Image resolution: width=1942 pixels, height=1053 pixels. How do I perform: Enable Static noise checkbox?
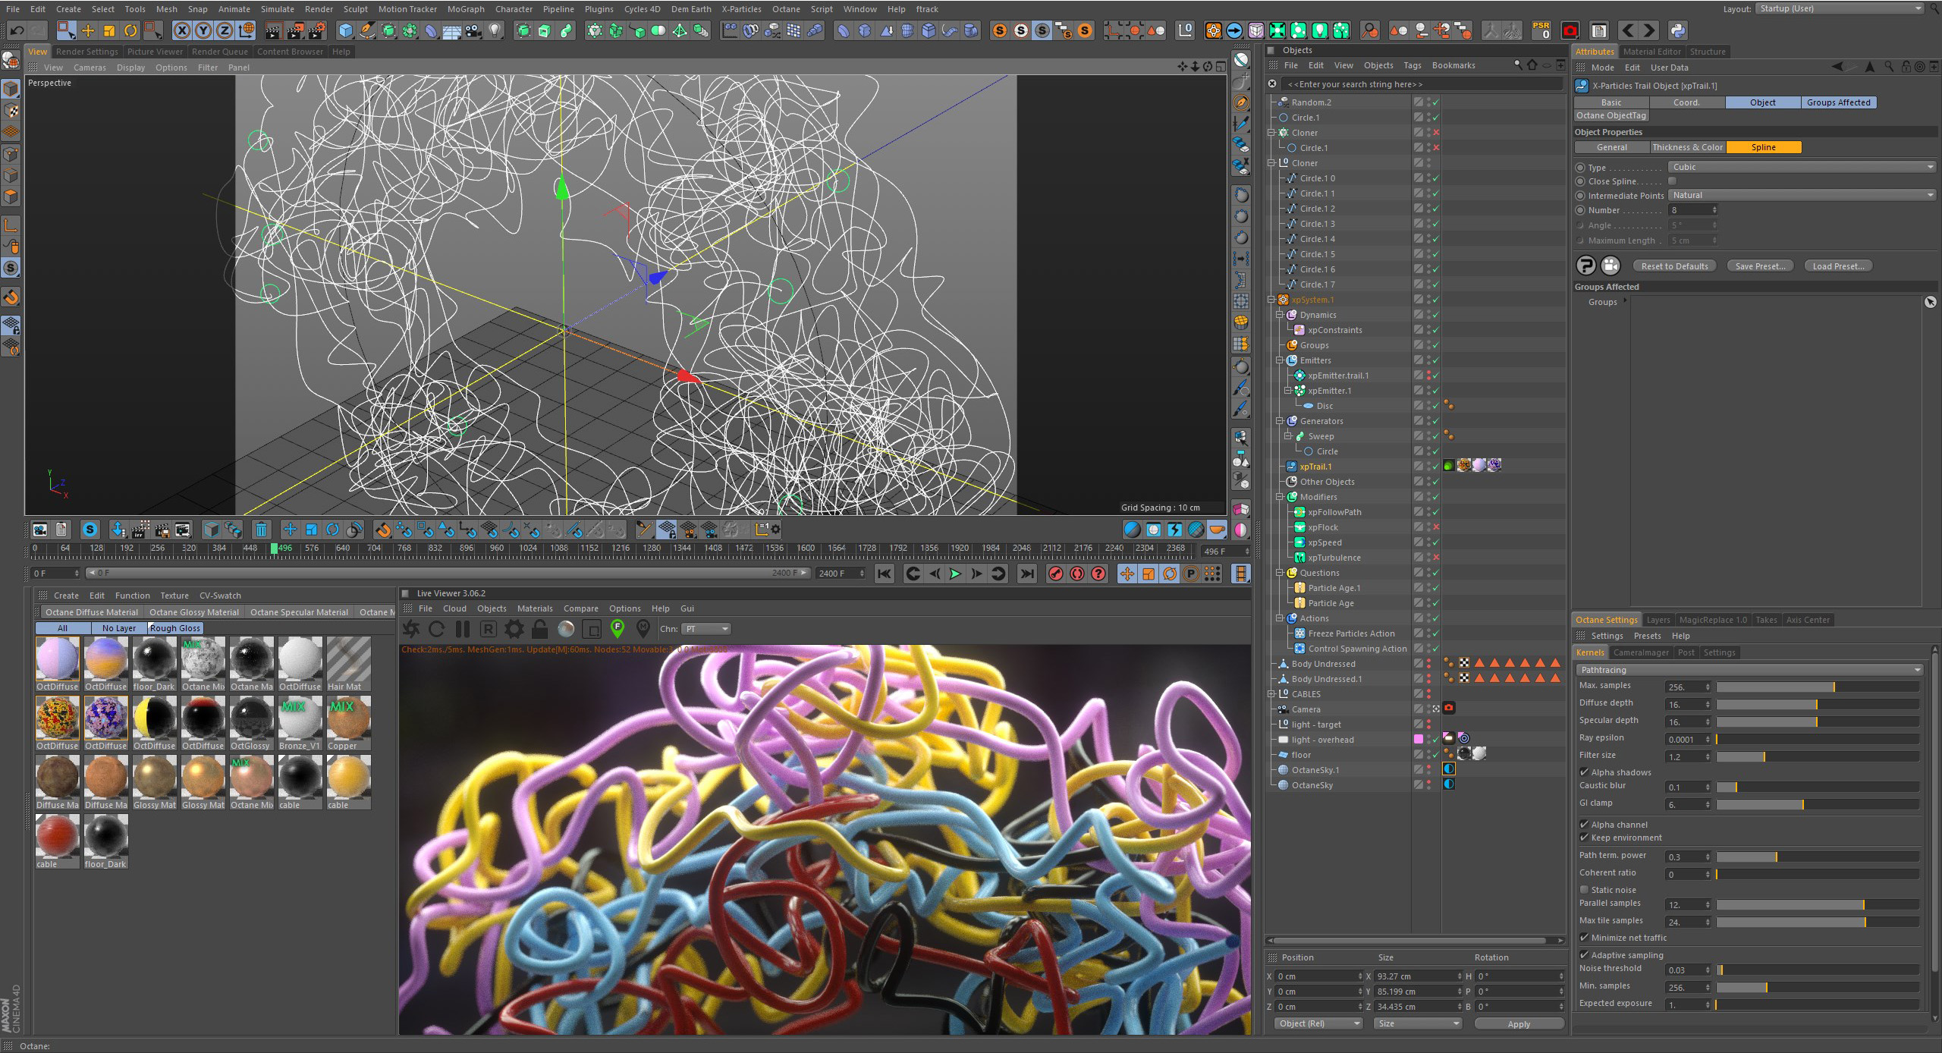(x=1584, y=890)
